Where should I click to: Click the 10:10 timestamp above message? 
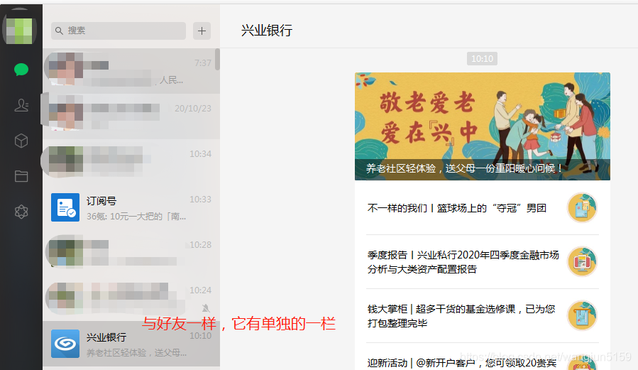pyautogui.click(x=482, y=59)
